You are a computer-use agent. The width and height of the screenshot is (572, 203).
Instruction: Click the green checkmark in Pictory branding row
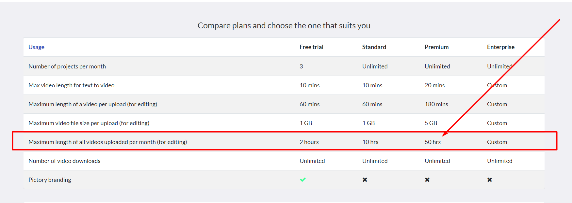click(x=303, y=180)
